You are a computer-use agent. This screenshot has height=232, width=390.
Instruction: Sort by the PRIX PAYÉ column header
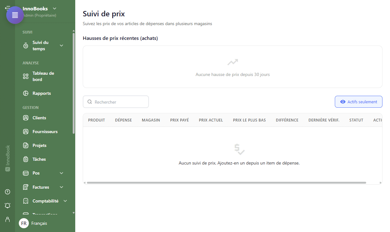tap(180, 120)
